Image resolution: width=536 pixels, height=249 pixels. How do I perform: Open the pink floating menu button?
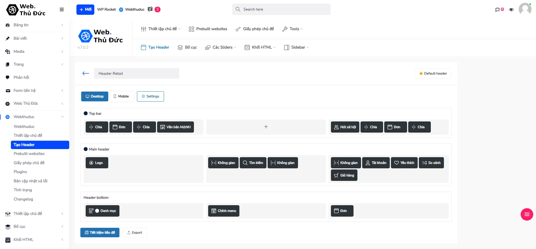click(527, 214)
